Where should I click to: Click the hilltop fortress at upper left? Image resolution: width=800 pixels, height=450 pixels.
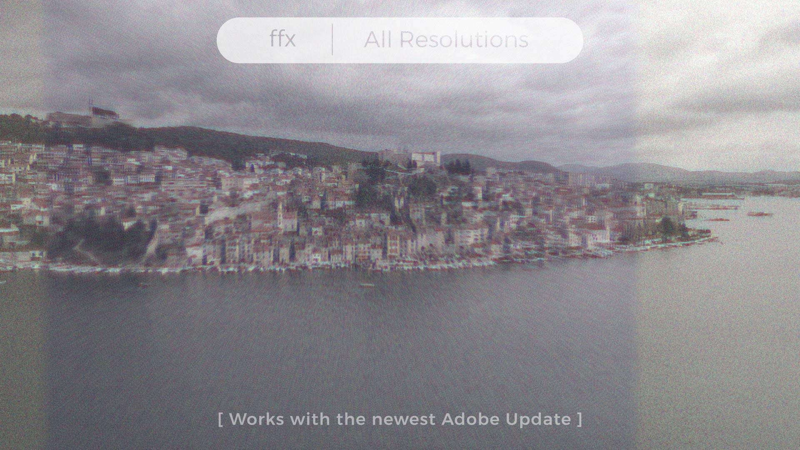pyautogui.click(x=104, y=113)
